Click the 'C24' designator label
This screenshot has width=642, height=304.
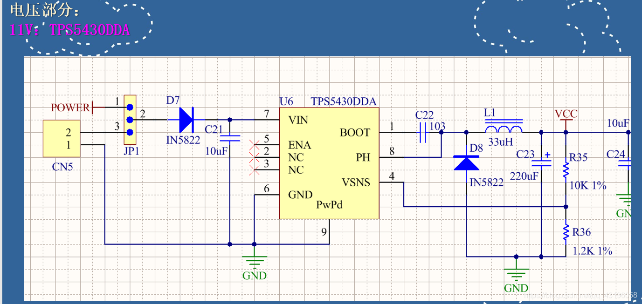pyautogui.click(x=615, y=154)
